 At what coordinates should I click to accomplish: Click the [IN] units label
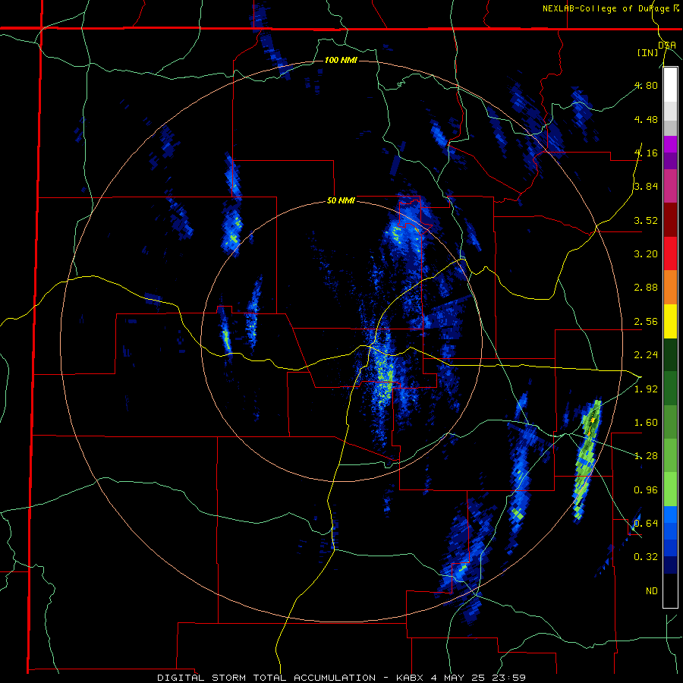(x=648, y=52)
